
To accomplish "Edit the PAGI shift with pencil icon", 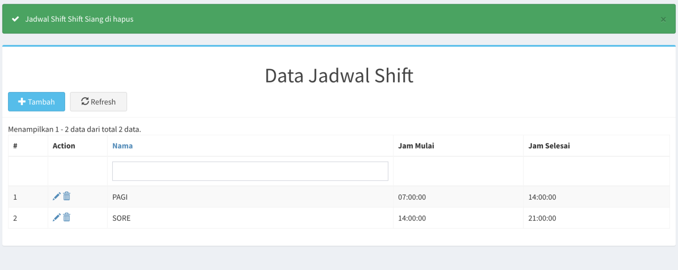I will (x=57, y=197).
